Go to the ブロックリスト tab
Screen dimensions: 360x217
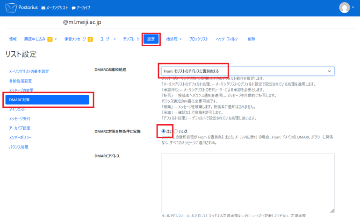[199, 39]
